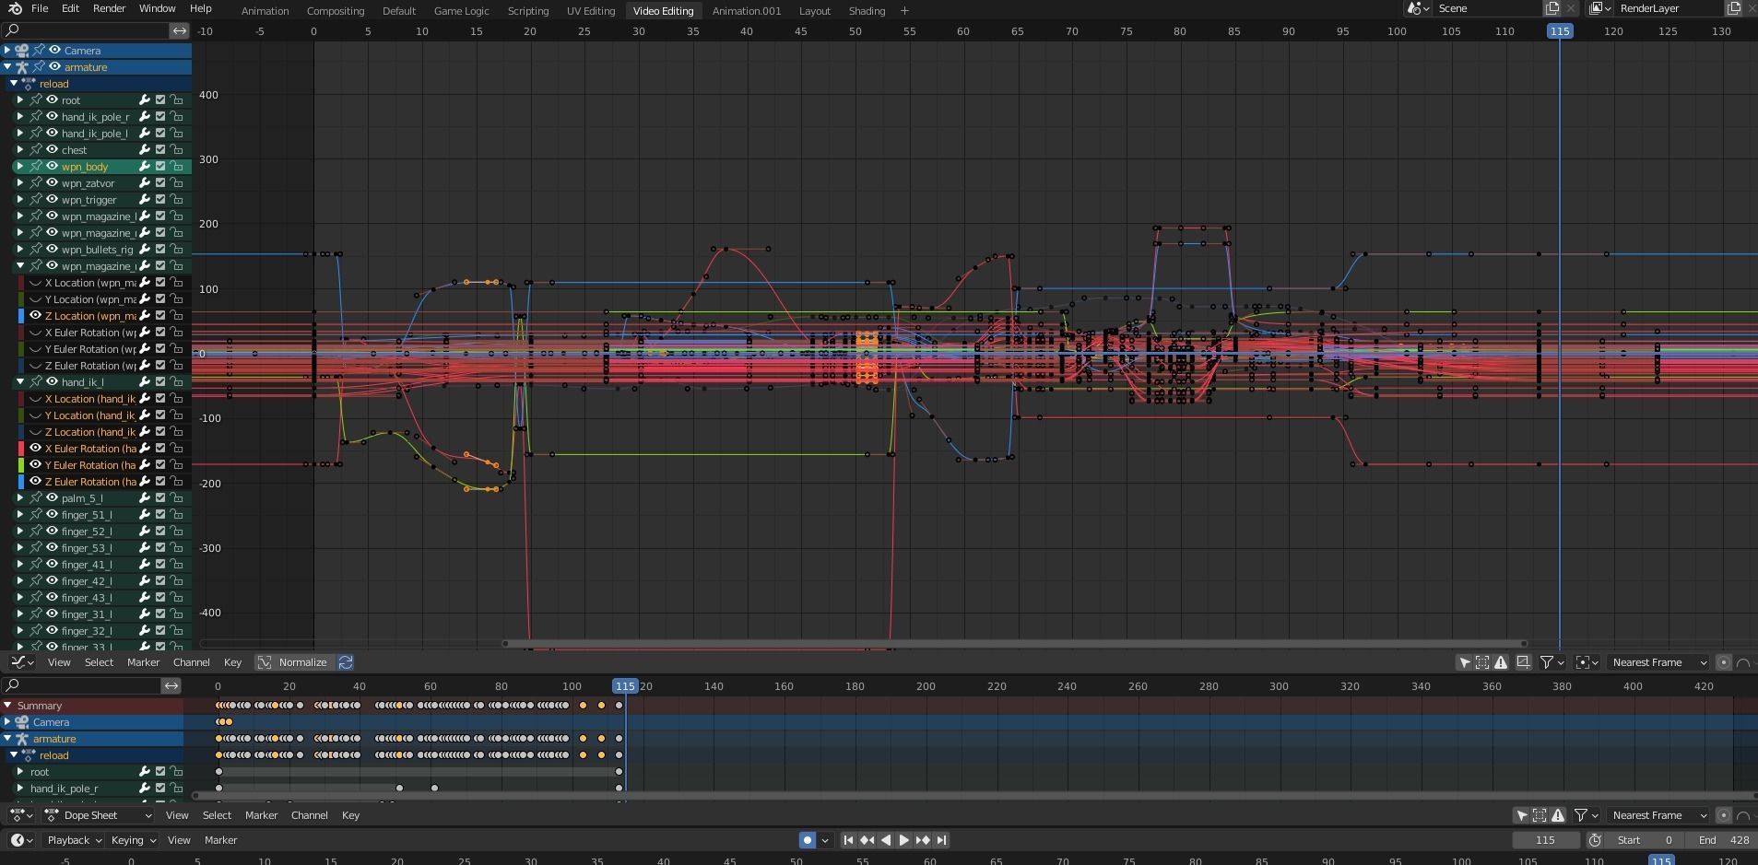The height and width of the screenshot is (865, 1758).
Task: Click Only Show Selected arrow icon in dope sheet header
Action: (x=1521, y=815)
